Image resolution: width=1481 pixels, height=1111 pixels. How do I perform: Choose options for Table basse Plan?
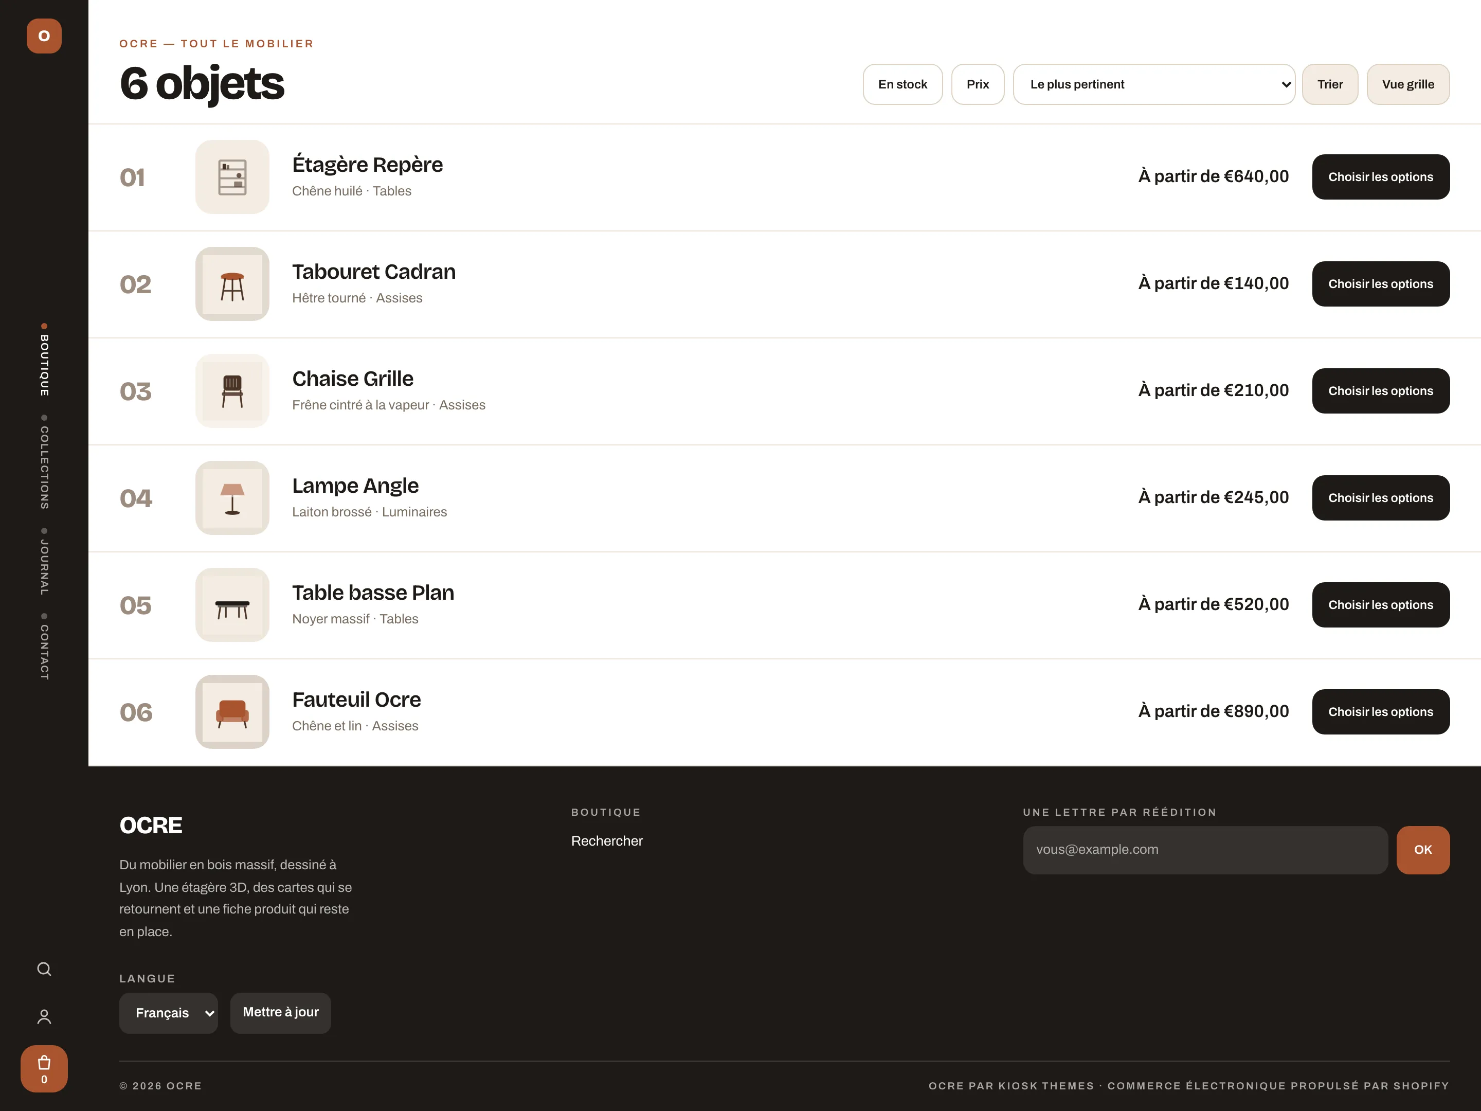[1381, 605]
